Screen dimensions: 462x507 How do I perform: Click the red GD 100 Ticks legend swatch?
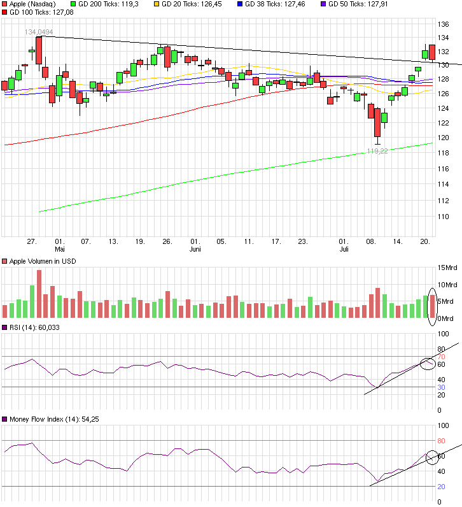click(4, 12)
